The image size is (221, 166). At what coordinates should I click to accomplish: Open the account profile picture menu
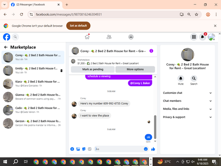click(211, 37)
